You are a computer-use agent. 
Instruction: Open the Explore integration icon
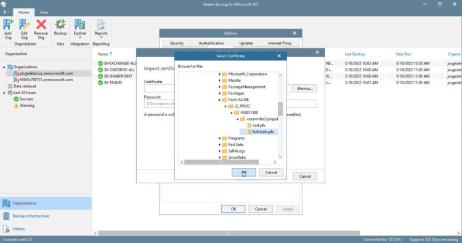coord(79,25)
